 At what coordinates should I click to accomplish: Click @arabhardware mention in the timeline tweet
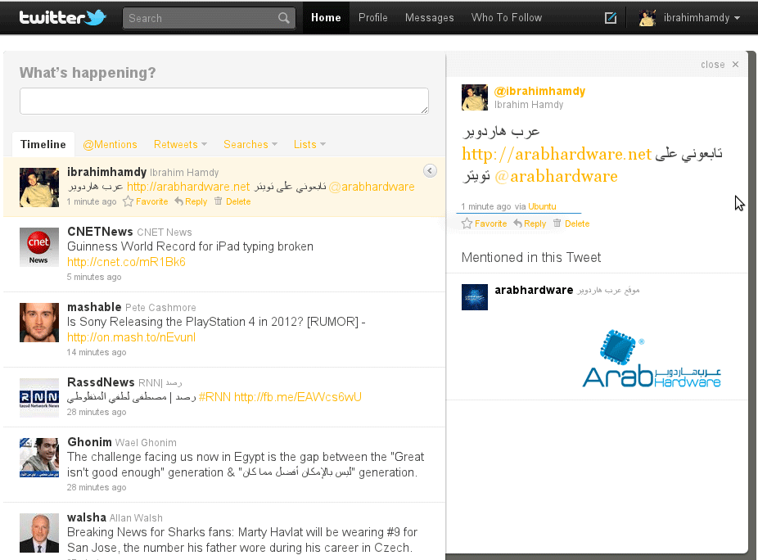[x=372, y=187]
